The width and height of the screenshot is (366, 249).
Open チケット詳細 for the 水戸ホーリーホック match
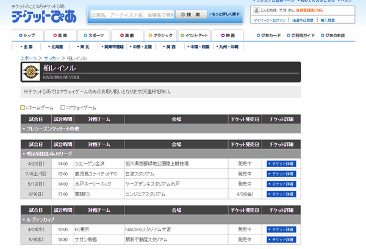[281, 184]
